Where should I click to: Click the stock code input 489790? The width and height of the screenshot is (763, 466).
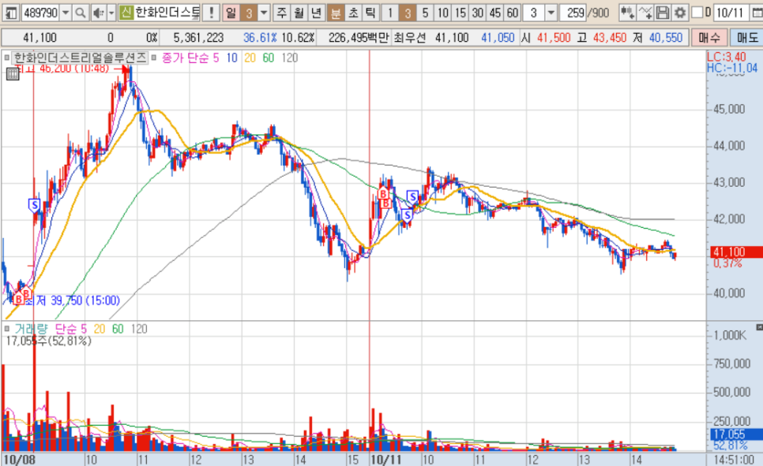tap(41, 13)
